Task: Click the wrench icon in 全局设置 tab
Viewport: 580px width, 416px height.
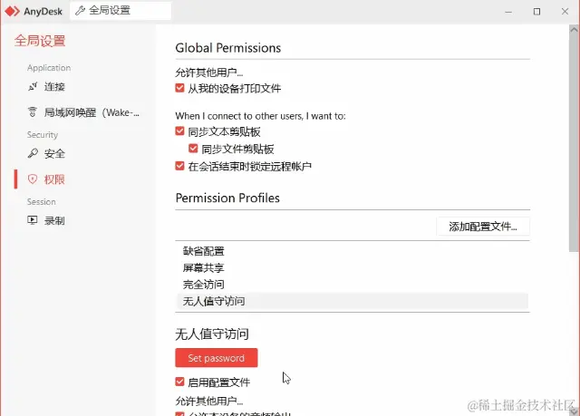Action: click(80, 10)
